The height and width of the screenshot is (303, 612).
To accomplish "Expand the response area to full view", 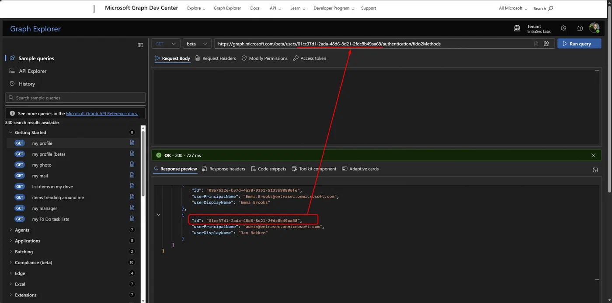I will pyautogui.click(x=595, y=170).
